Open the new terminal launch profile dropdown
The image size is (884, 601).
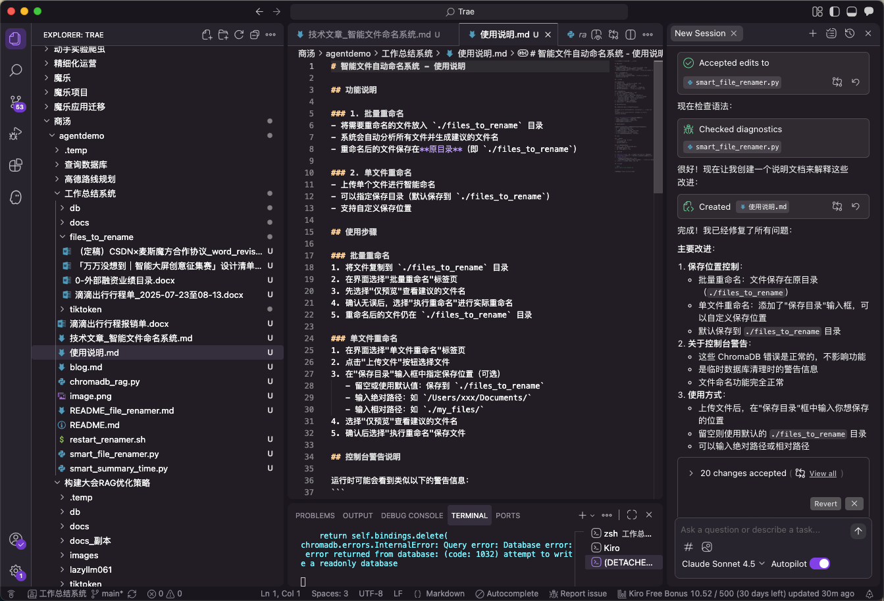[592, 516]
